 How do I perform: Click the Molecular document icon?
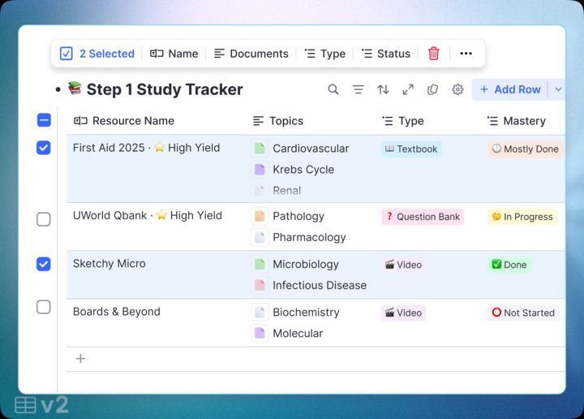260,333
